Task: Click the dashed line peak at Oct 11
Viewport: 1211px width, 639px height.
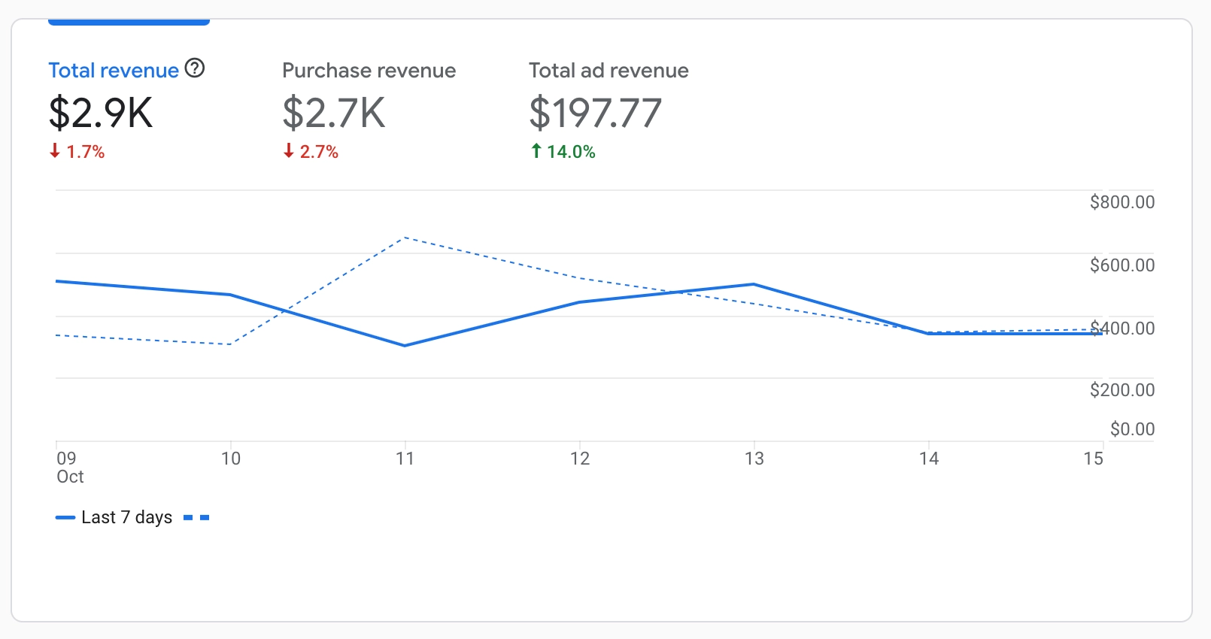Action: (405, 238)
